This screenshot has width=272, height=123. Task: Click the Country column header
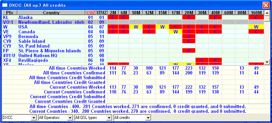tap(51, 13)
